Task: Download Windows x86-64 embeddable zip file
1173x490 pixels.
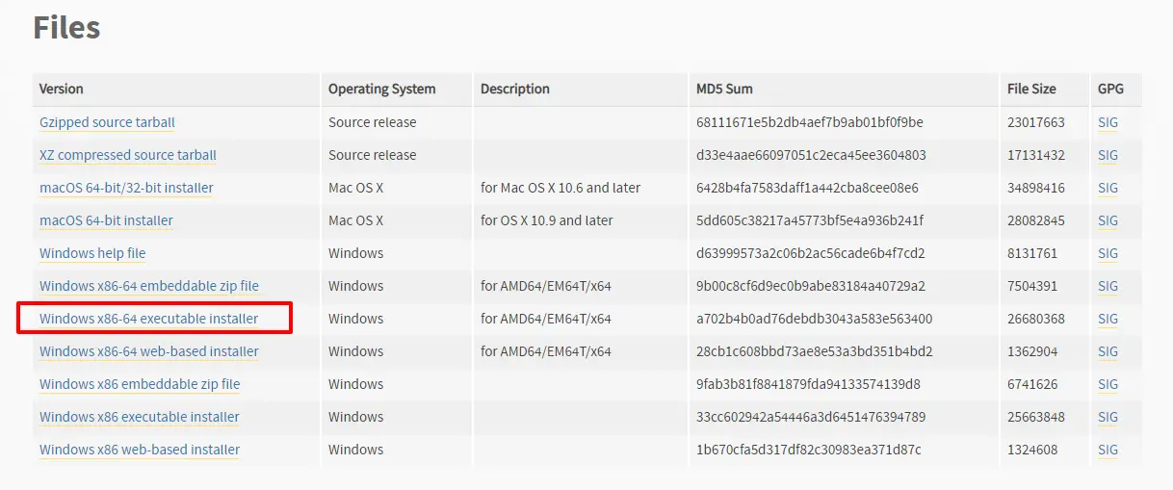Action: (148, 286)
